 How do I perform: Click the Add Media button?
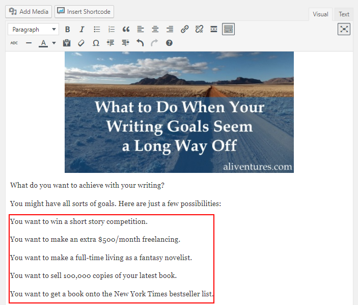(29, 11)
